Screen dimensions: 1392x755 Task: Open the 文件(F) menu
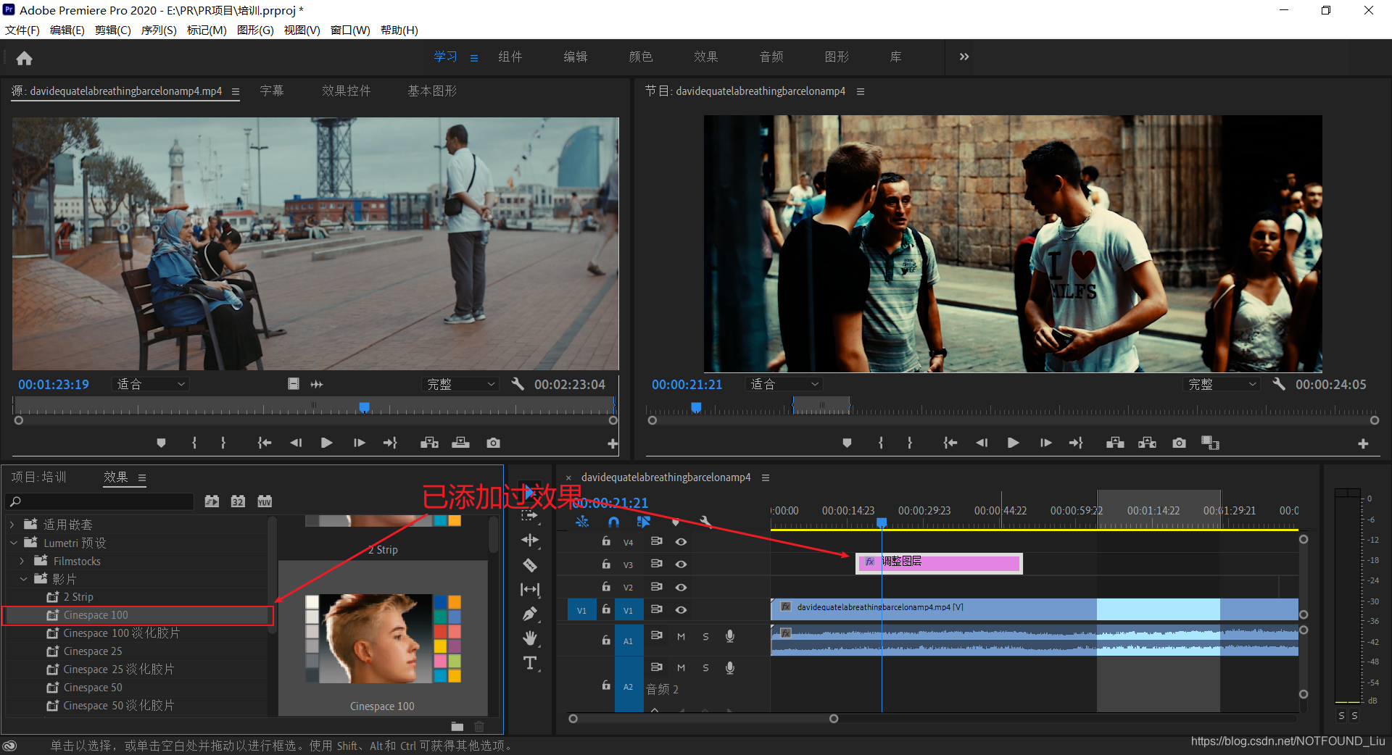(22, 30)
